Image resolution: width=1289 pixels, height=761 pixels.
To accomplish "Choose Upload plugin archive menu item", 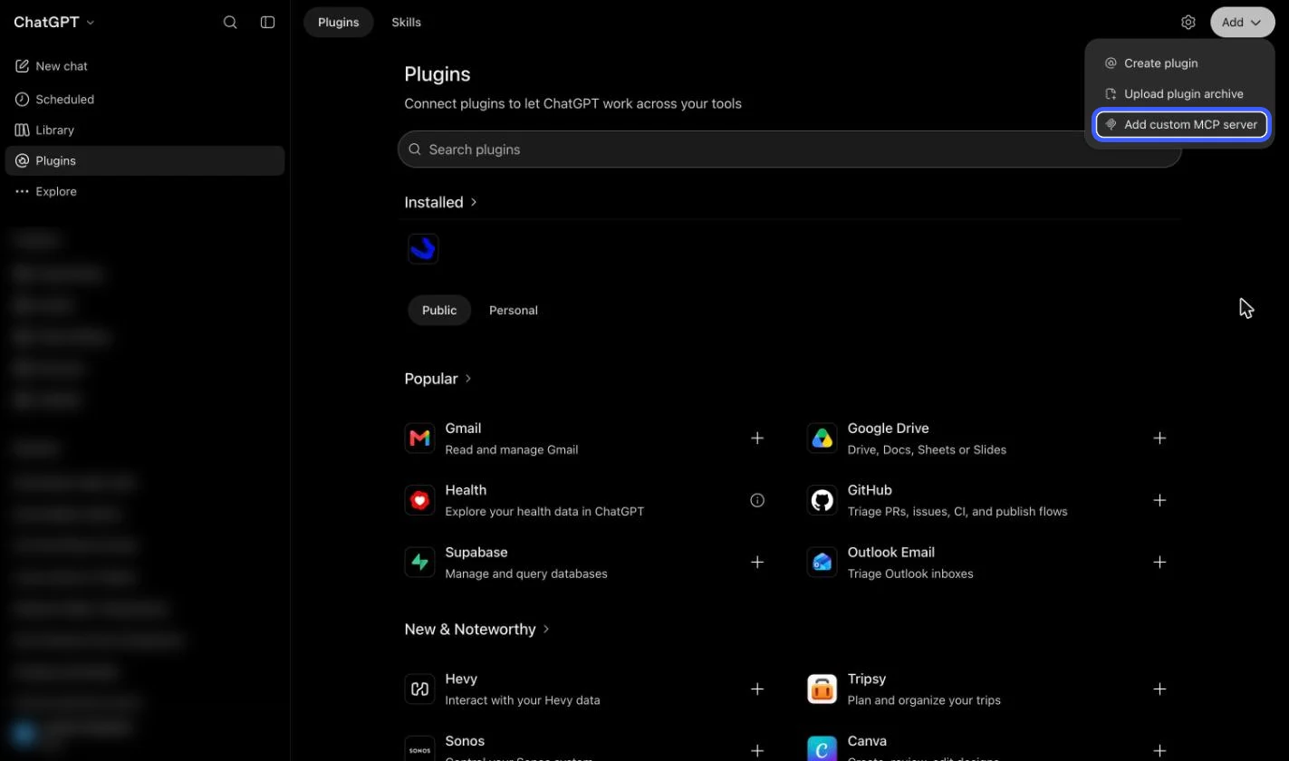I will click(x=1180, y=94).
